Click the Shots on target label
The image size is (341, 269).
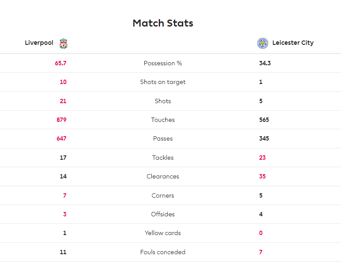[x=163, y=82]
